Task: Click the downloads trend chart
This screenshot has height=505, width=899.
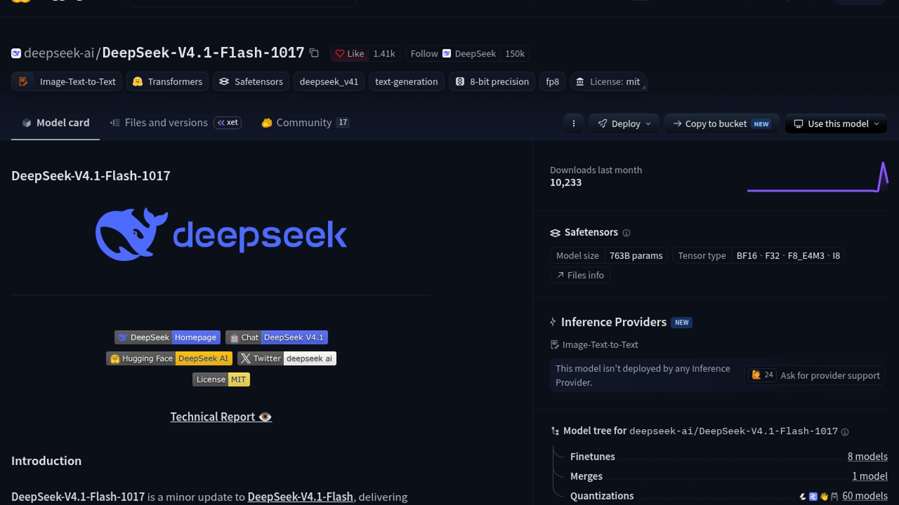Action: tap(817, 177)
